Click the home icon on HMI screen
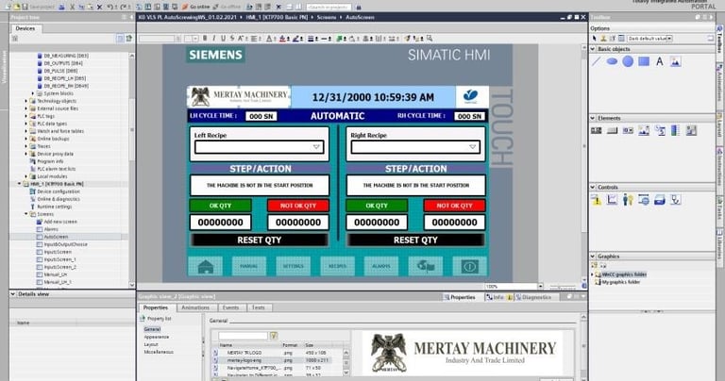The height and width of the screenshot is (381, 725). (x=205, y=267)
